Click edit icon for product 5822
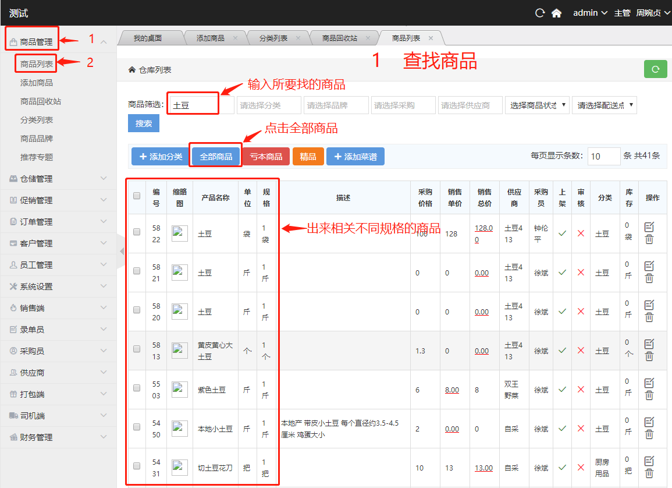 pyautogui.click(x=649, y=227)
